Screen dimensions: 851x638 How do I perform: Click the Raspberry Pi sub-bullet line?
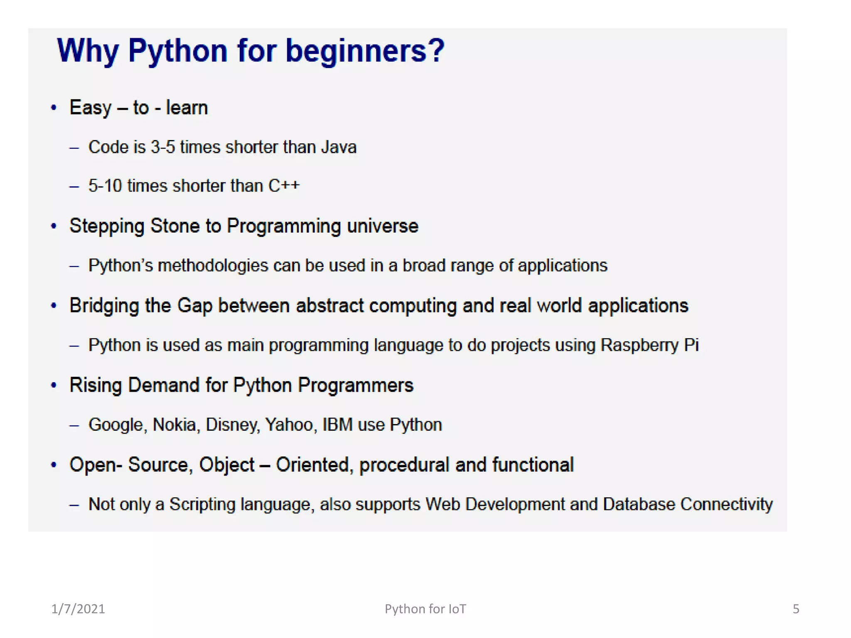click(x=393, y=345)
